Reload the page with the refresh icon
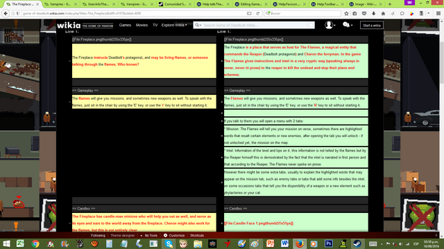Image resolution: width=444 pixels, height=249 pixels. pyautogui.click(x=257, y=13)
